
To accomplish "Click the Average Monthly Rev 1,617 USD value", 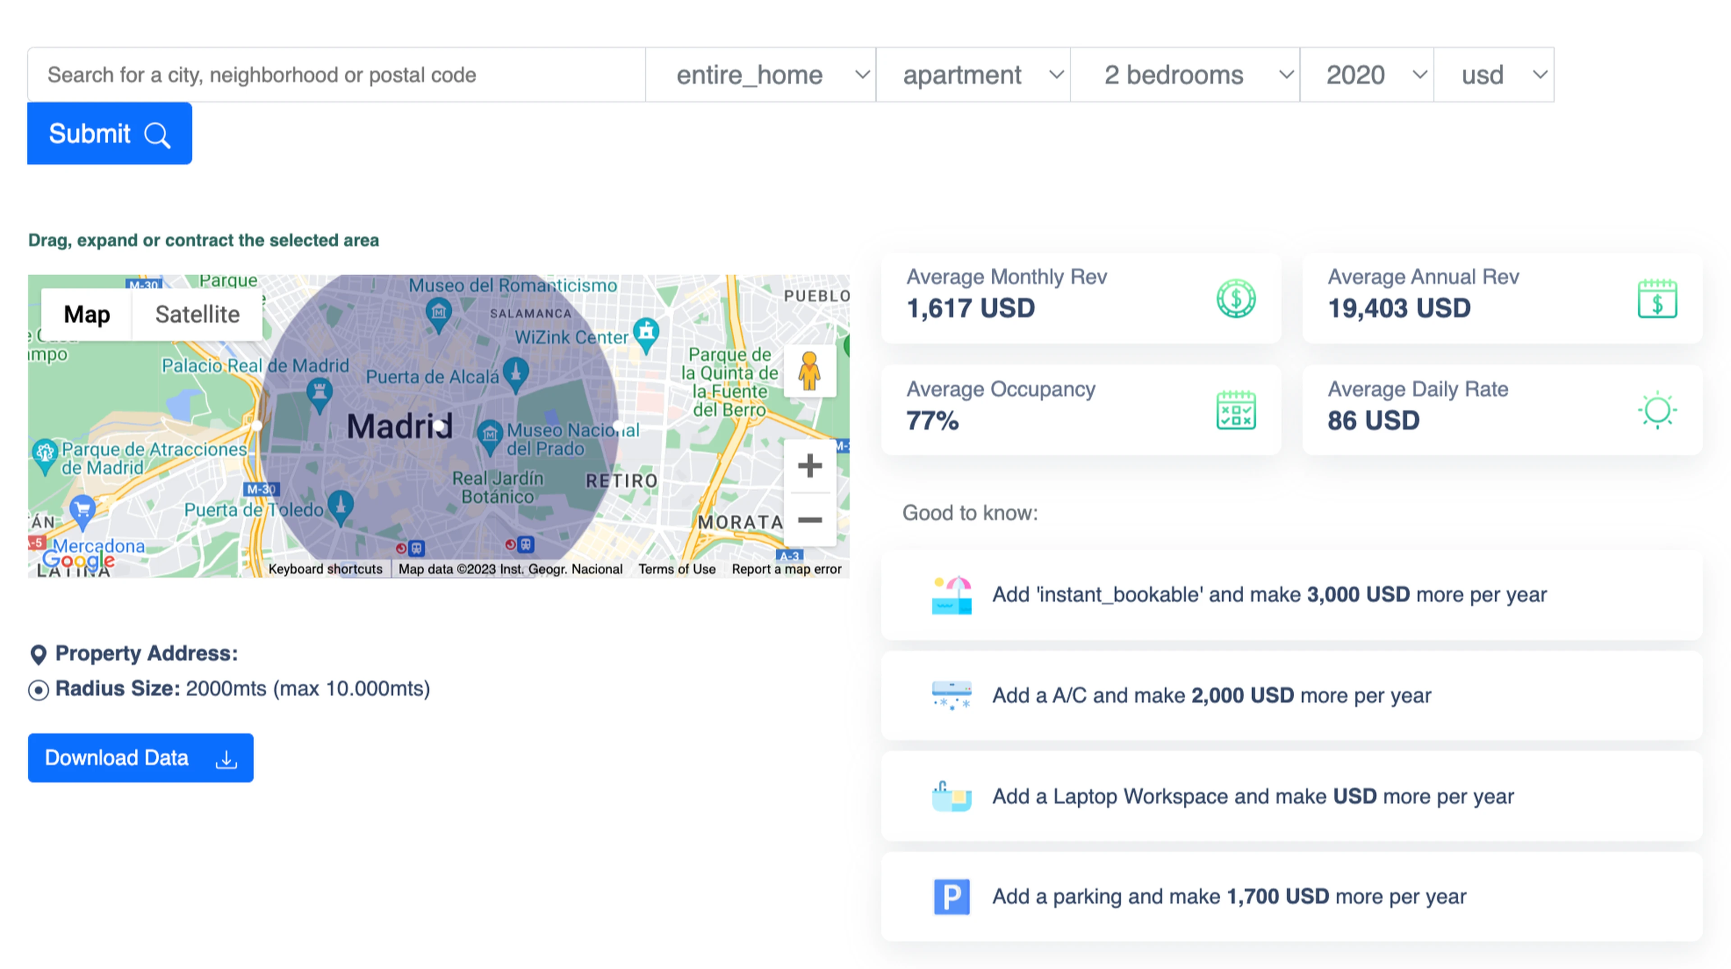I will [x=971, y=308].
